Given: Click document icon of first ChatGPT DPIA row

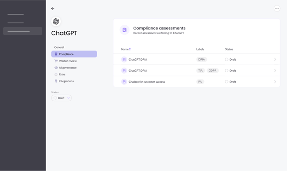Looking at the screenshot, I should [124, 59].
